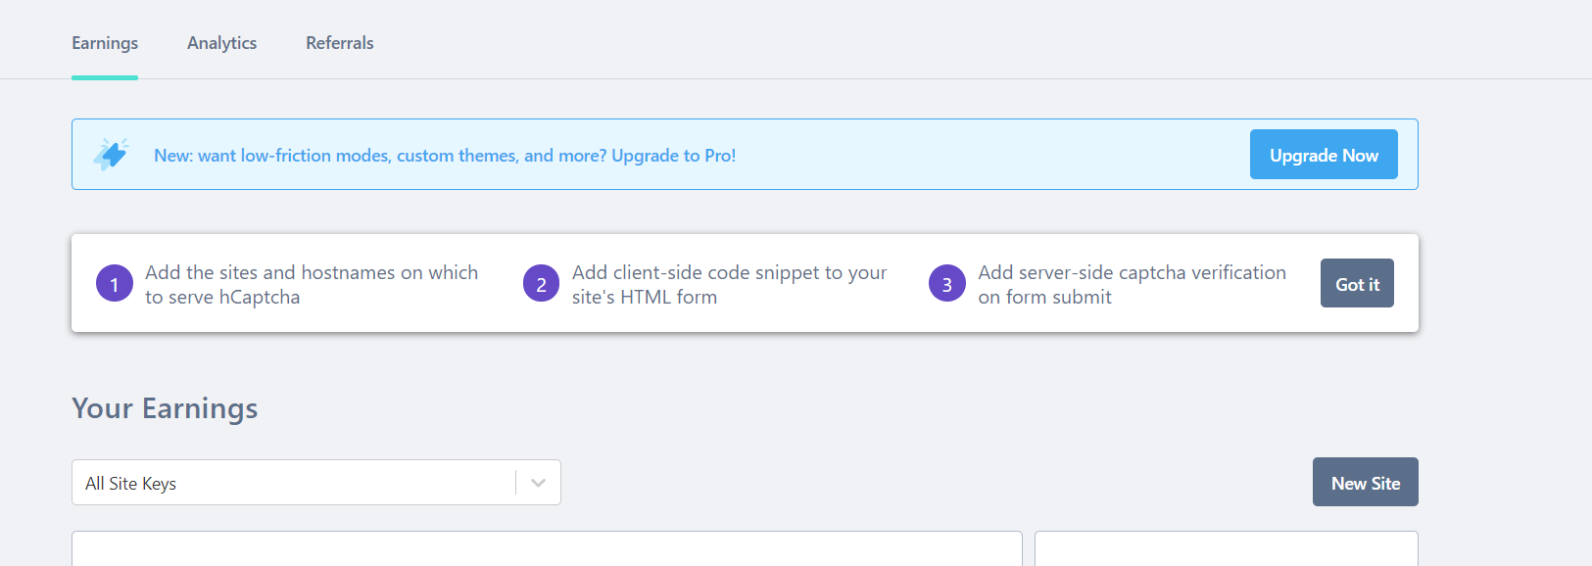1592x566 pixels.
Task: Dismiss the setup steps with Got it
Action: [1357, 284]
